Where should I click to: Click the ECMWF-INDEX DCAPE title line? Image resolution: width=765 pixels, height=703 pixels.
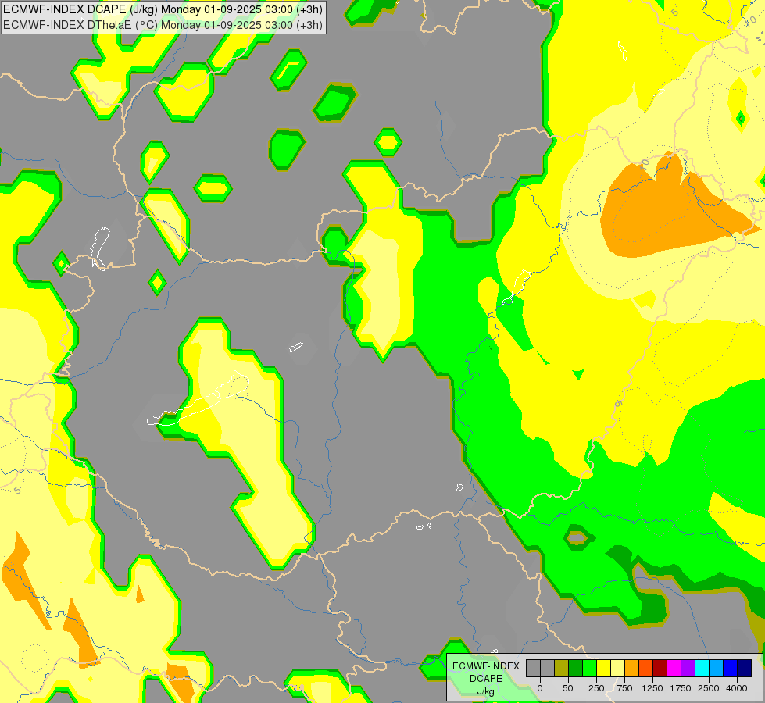[x=163, y=9]
